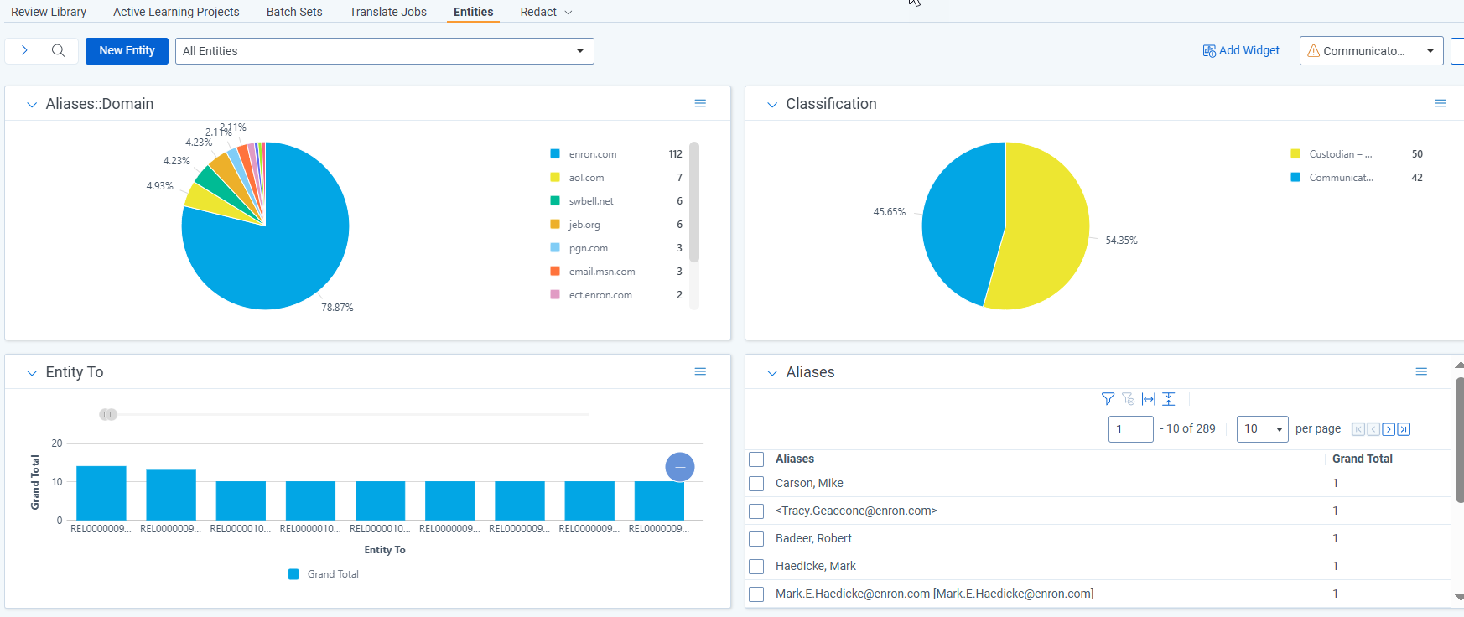Click the Entity To chart range slider handle

point(108,414)
